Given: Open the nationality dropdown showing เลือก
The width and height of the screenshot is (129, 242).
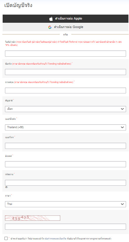Looking at the screenshot, I should 66,109.
